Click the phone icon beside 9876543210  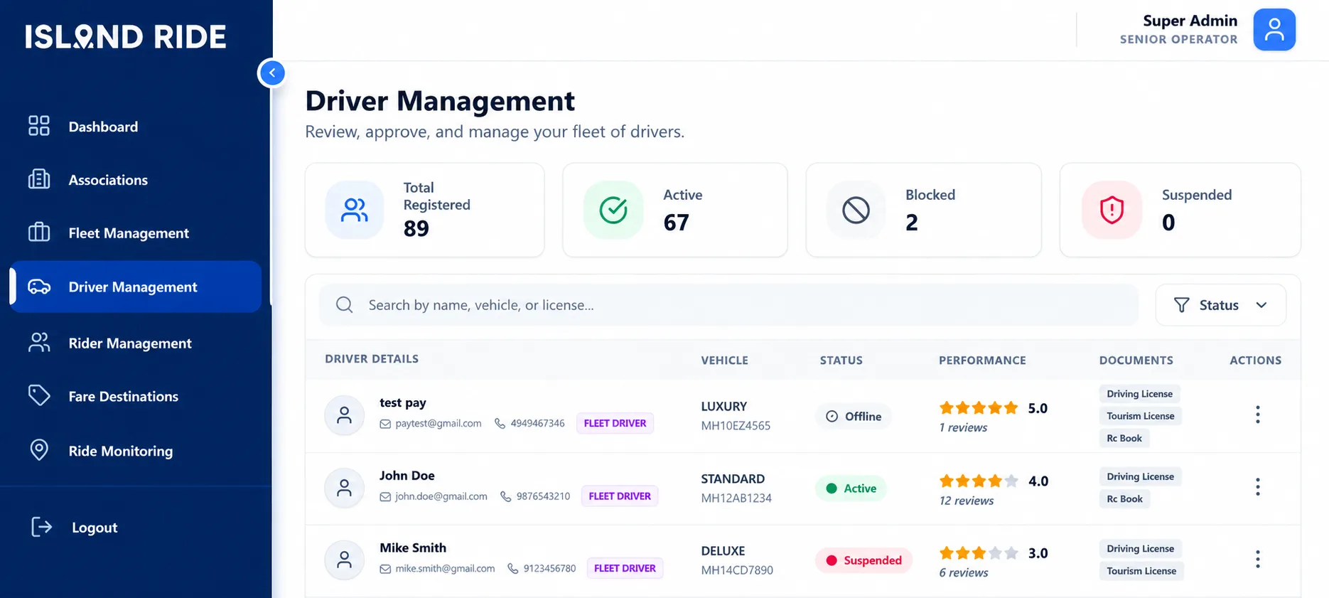pyautogui.click(x=506, y=496)
